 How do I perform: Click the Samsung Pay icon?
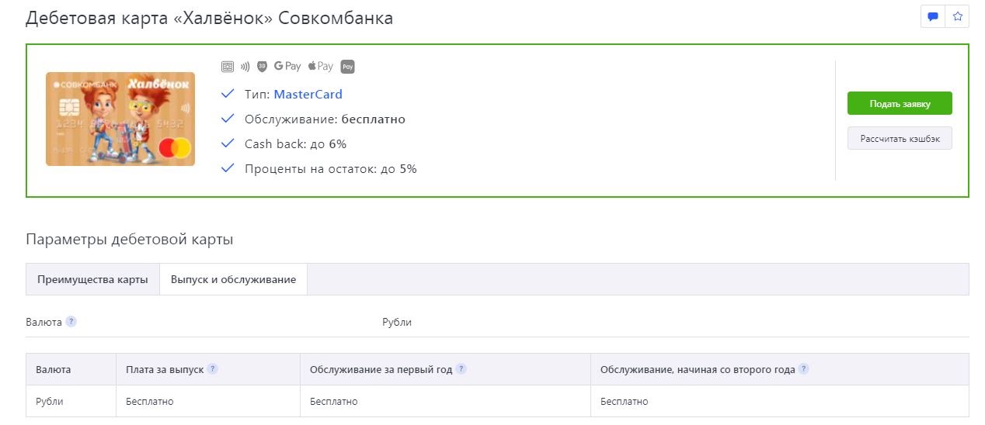point(347,67)
